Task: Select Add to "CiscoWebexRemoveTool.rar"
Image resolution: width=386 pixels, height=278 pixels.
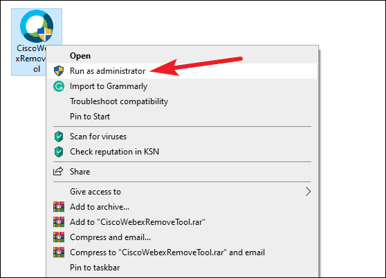Action: (x=182, y=222)
